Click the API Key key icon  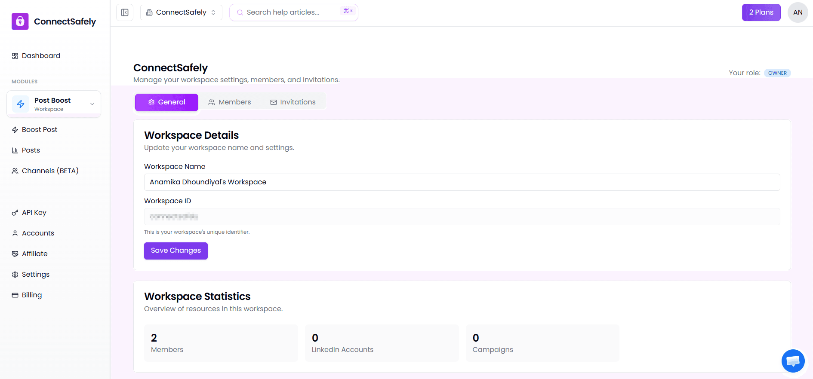pos(15,213)
